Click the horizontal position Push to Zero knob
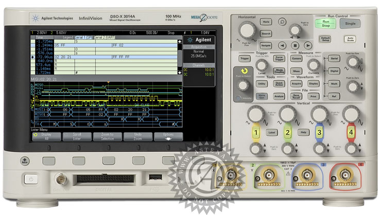381x215 pixels. pyautogui.click(x=295, y=30)
